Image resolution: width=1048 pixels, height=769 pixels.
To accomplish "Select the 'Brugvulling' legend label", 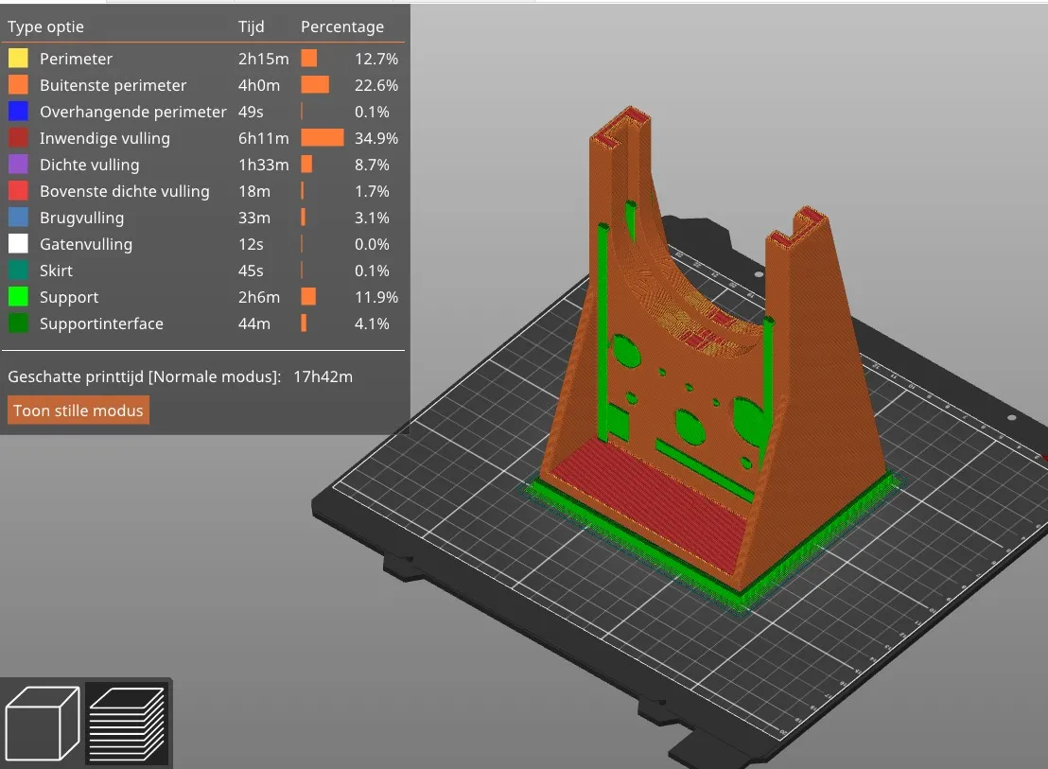I will [81, 218].
